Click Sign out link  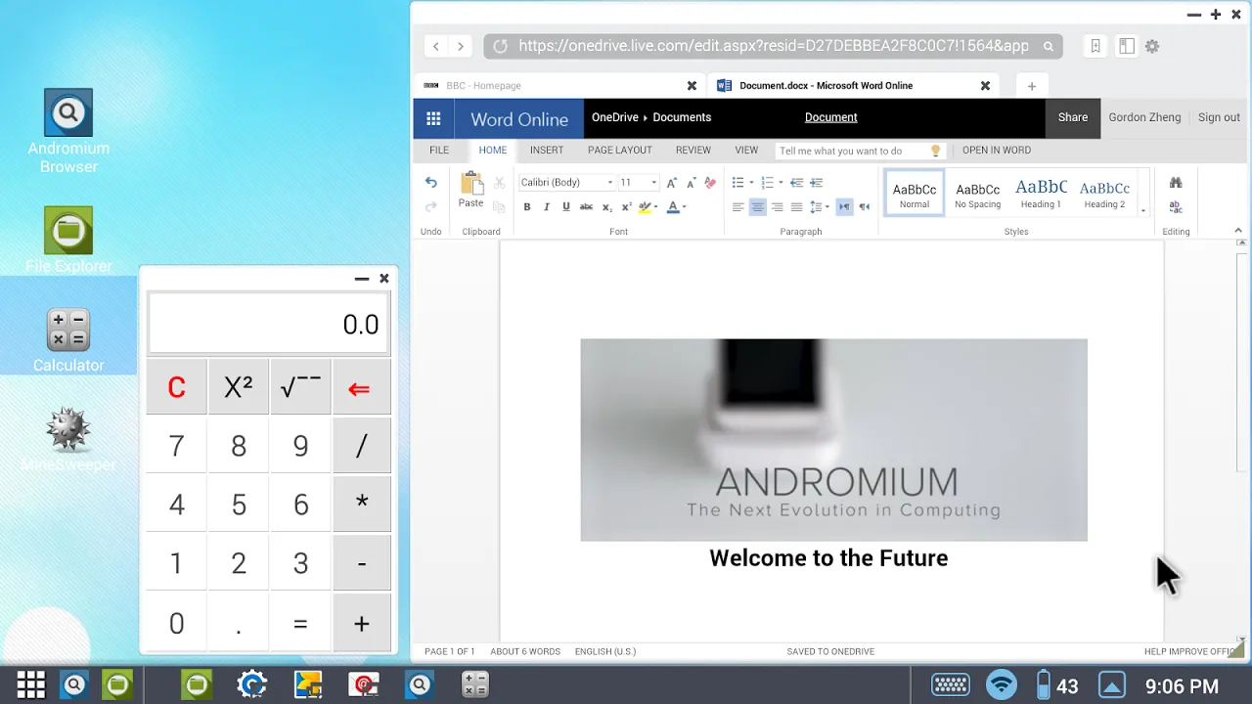[x=1219, y=117]
